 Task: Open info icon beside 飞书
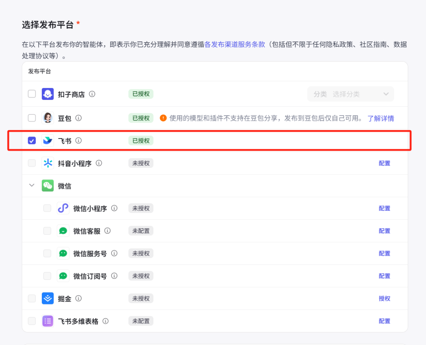tap(78, 141)
